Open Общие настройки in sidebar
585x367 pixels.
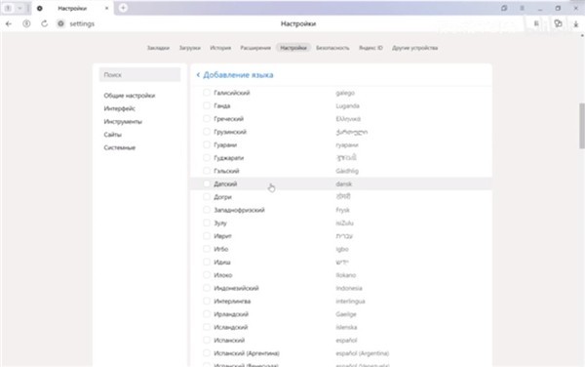(130, 96)
